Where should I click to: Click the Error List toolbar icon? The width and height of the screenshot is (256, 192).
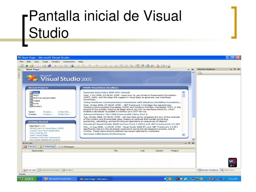click(157, 66)
